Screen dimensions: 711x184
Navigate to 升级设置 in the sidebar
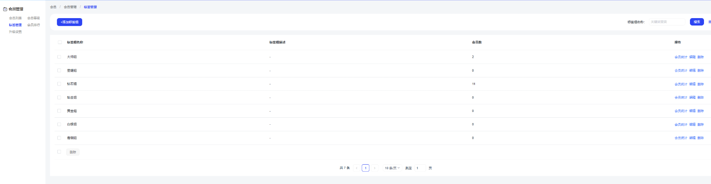[15, 32]
